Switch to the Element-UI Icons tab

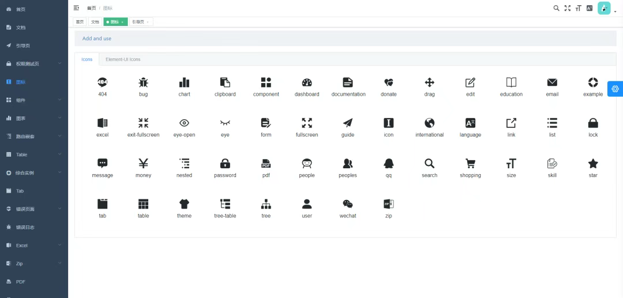click(x=123, y=59)
